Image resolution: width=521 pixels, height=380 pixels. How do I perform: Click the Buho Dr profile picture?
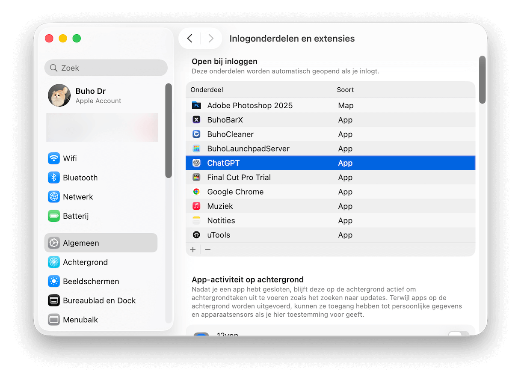point(59,95)
